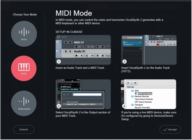Enable Read automation (R) on Audio 01 track
Viewport: 192px width, 140px height.
(98, 56)
